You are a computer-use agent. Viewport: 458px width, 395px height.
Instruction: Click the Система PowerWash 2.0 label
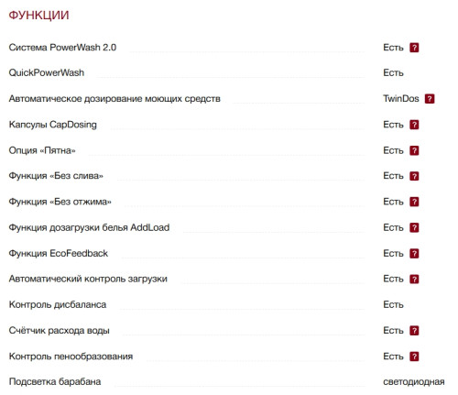pyautogui.click(x=62, y=48)
